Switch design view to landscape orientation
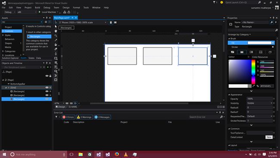Viewport: 280px width, 158px height. pyautogui.click(x=115, y=22)
